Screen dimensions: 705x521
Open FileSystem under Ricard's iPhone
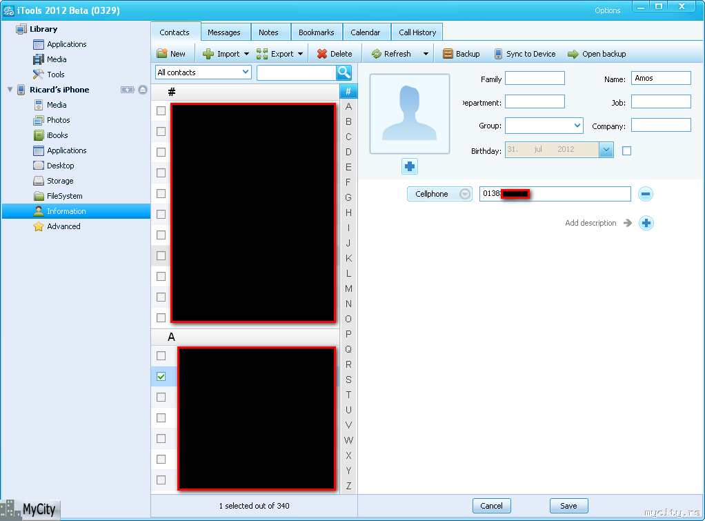click(65, 196)
